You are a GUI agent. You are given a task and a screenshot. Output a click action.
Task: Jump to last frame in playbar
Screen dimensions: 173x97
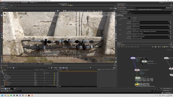coord(9,89)
